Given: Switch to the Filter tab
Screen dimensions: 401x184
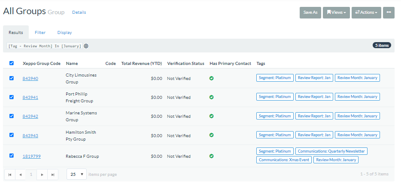Looking at the screenshot, I should pos(40,32).
